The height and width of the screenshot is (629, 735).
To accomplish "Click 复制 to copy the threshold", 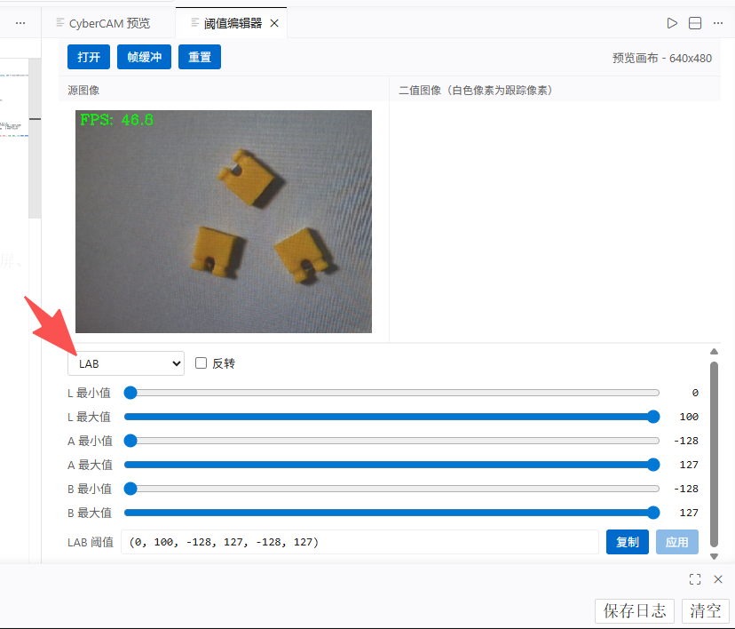I will (628, 542).
